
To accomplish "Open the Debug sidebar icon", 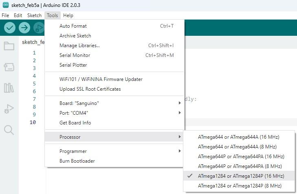I will tap(9, 109).
